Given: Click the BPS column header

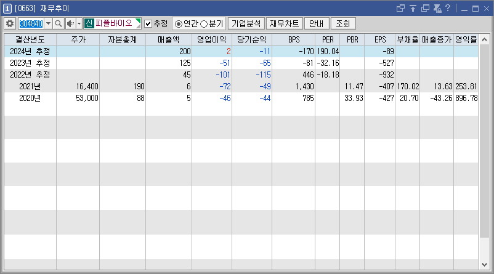Looking at the screenshot, I should (x=294, y=39).
